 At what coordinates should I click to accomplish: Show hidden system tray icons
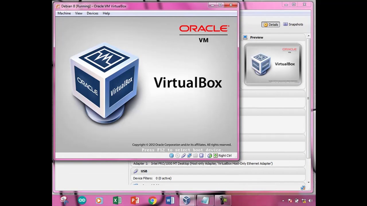coord(283,201)
